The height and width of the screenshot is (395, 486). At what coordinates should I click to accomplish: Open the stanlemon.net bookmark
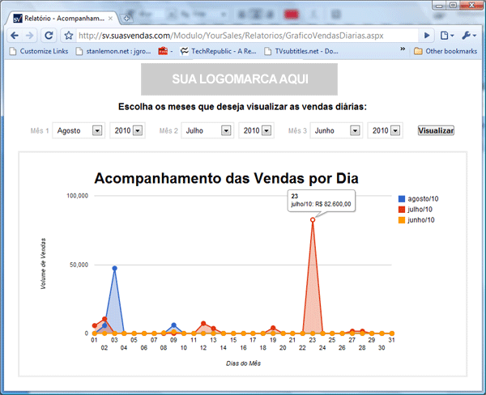pyautogui.click(x=113, y=51)
